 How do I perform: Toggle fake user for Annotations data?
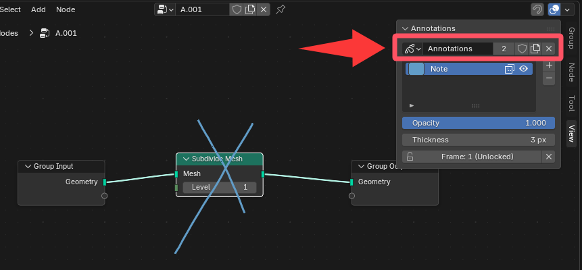522,49
